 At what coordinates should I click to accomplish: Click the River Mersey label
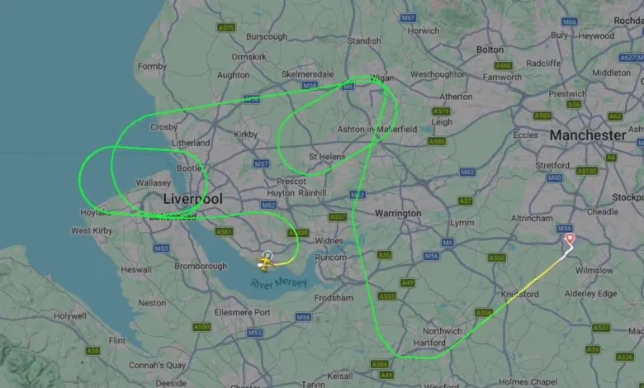point(279,283)
